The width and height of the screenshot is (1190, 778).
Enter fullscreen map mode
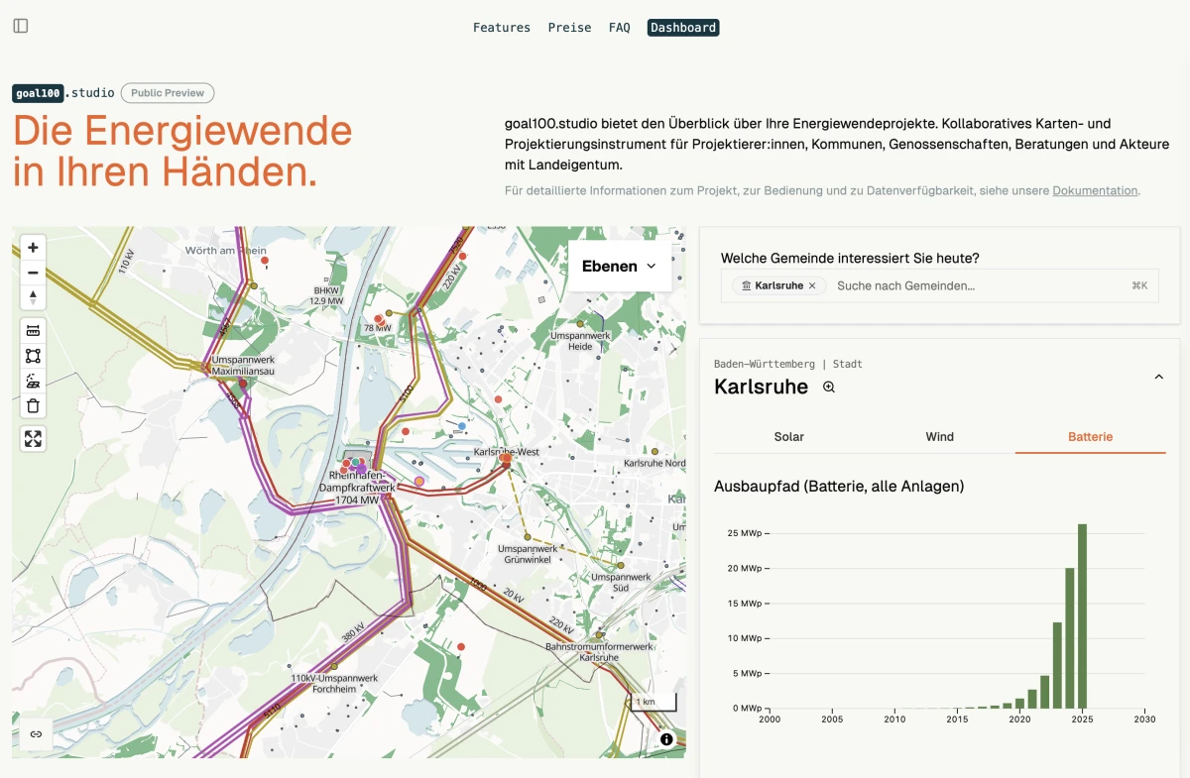(x=33, y=439)
